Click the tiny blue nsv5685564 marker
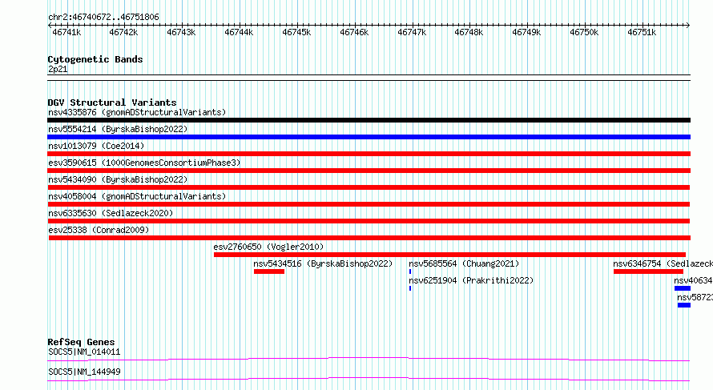The width and height of the screenshot is (713, 390). coord(410,271)
